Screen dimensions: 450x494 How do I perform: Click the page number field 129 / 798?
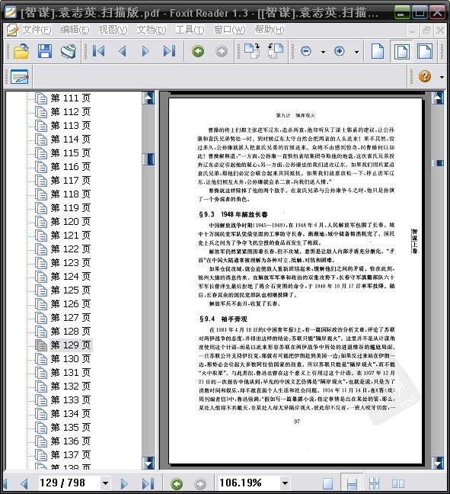pyautogui.click(x=69, y=483)
